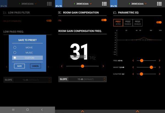
Task: Open the hamburger menu in Parametric EQ screen
Action: [x=159, y=4]
